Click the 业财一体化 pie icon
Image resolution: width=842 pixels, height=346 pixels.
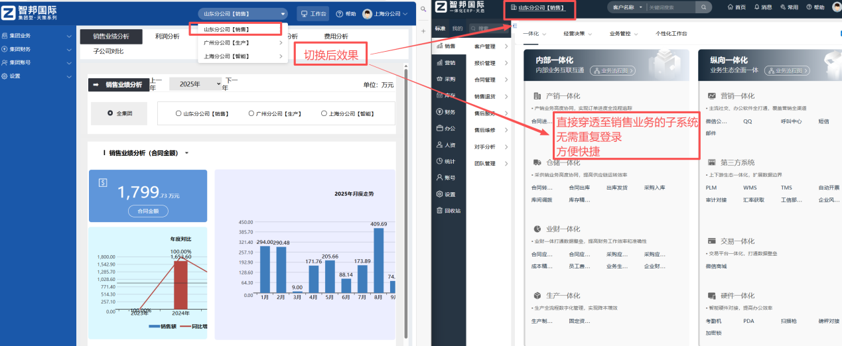(537, 229)
